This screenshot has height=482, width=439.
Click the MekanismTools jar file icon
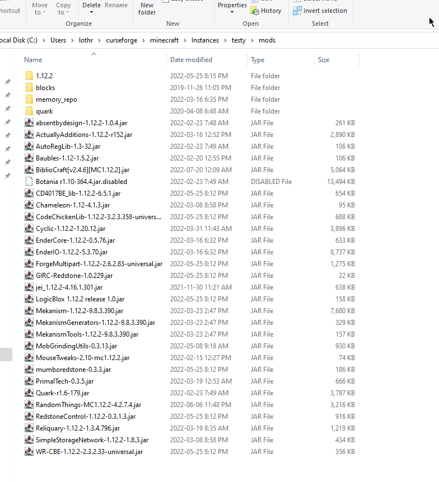(29, 334)
